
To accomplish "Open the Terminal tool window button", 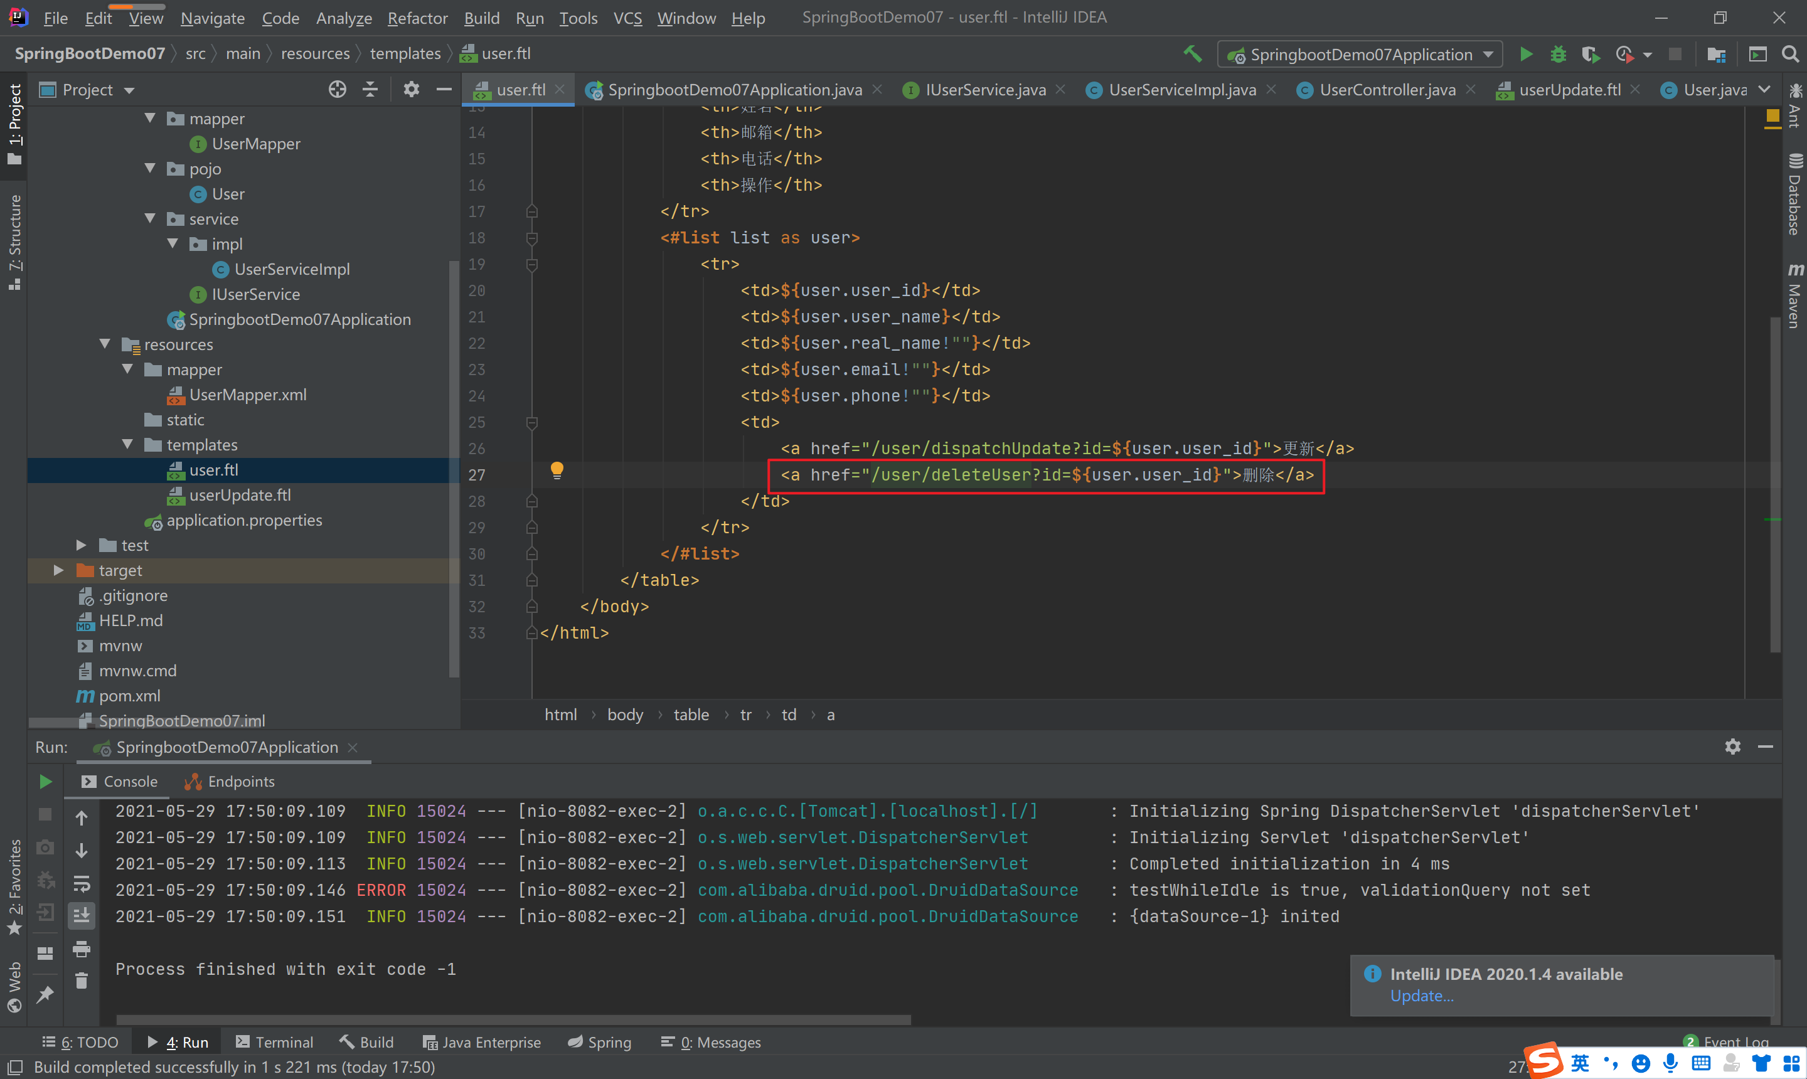I will tap(275, 1042).
